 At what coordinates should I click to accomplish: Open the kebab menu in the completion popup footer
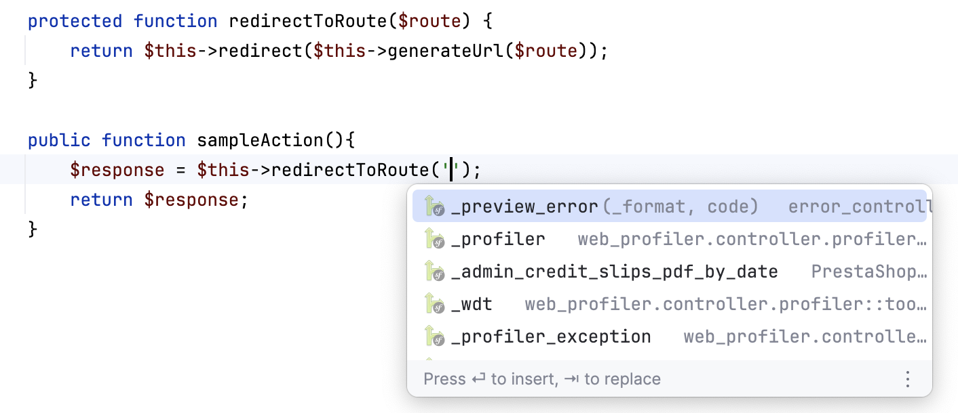pyautogui.click(x=908, y=380)
